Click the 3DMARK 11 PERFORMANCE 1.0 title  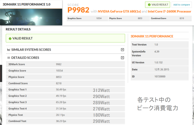click(x=27, y=5)
